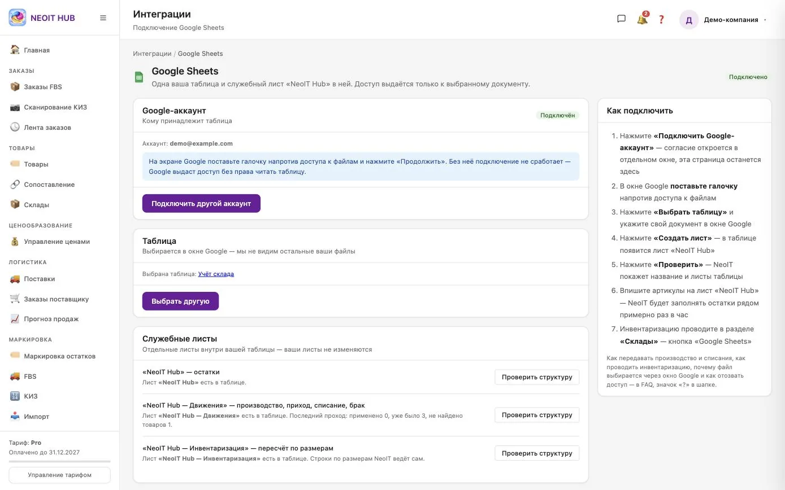Screen dimensions: 785x490
Task: Open the FAQ question mark icon
Action: point(662,20)
